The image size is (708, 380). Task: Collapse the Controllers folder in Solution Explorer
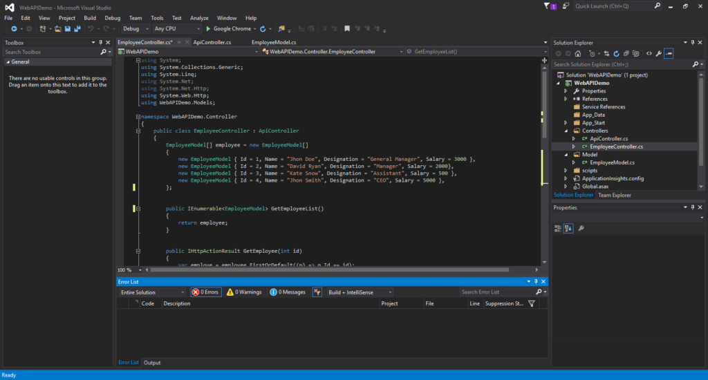pos(566,131)
